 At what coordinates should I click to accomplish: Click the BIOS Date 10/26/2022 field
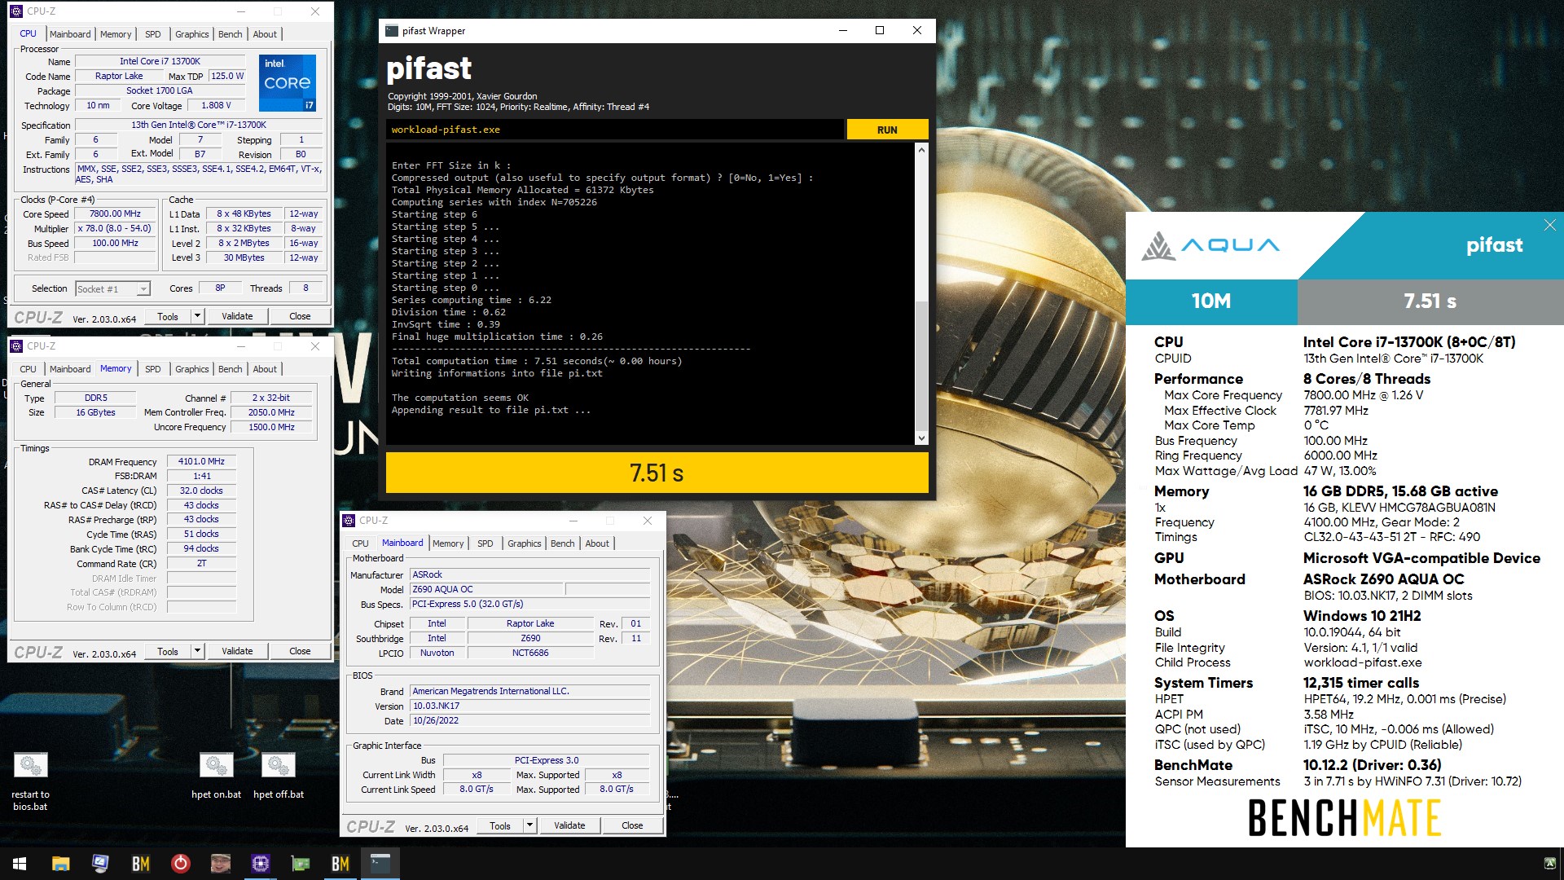[530, 720]
